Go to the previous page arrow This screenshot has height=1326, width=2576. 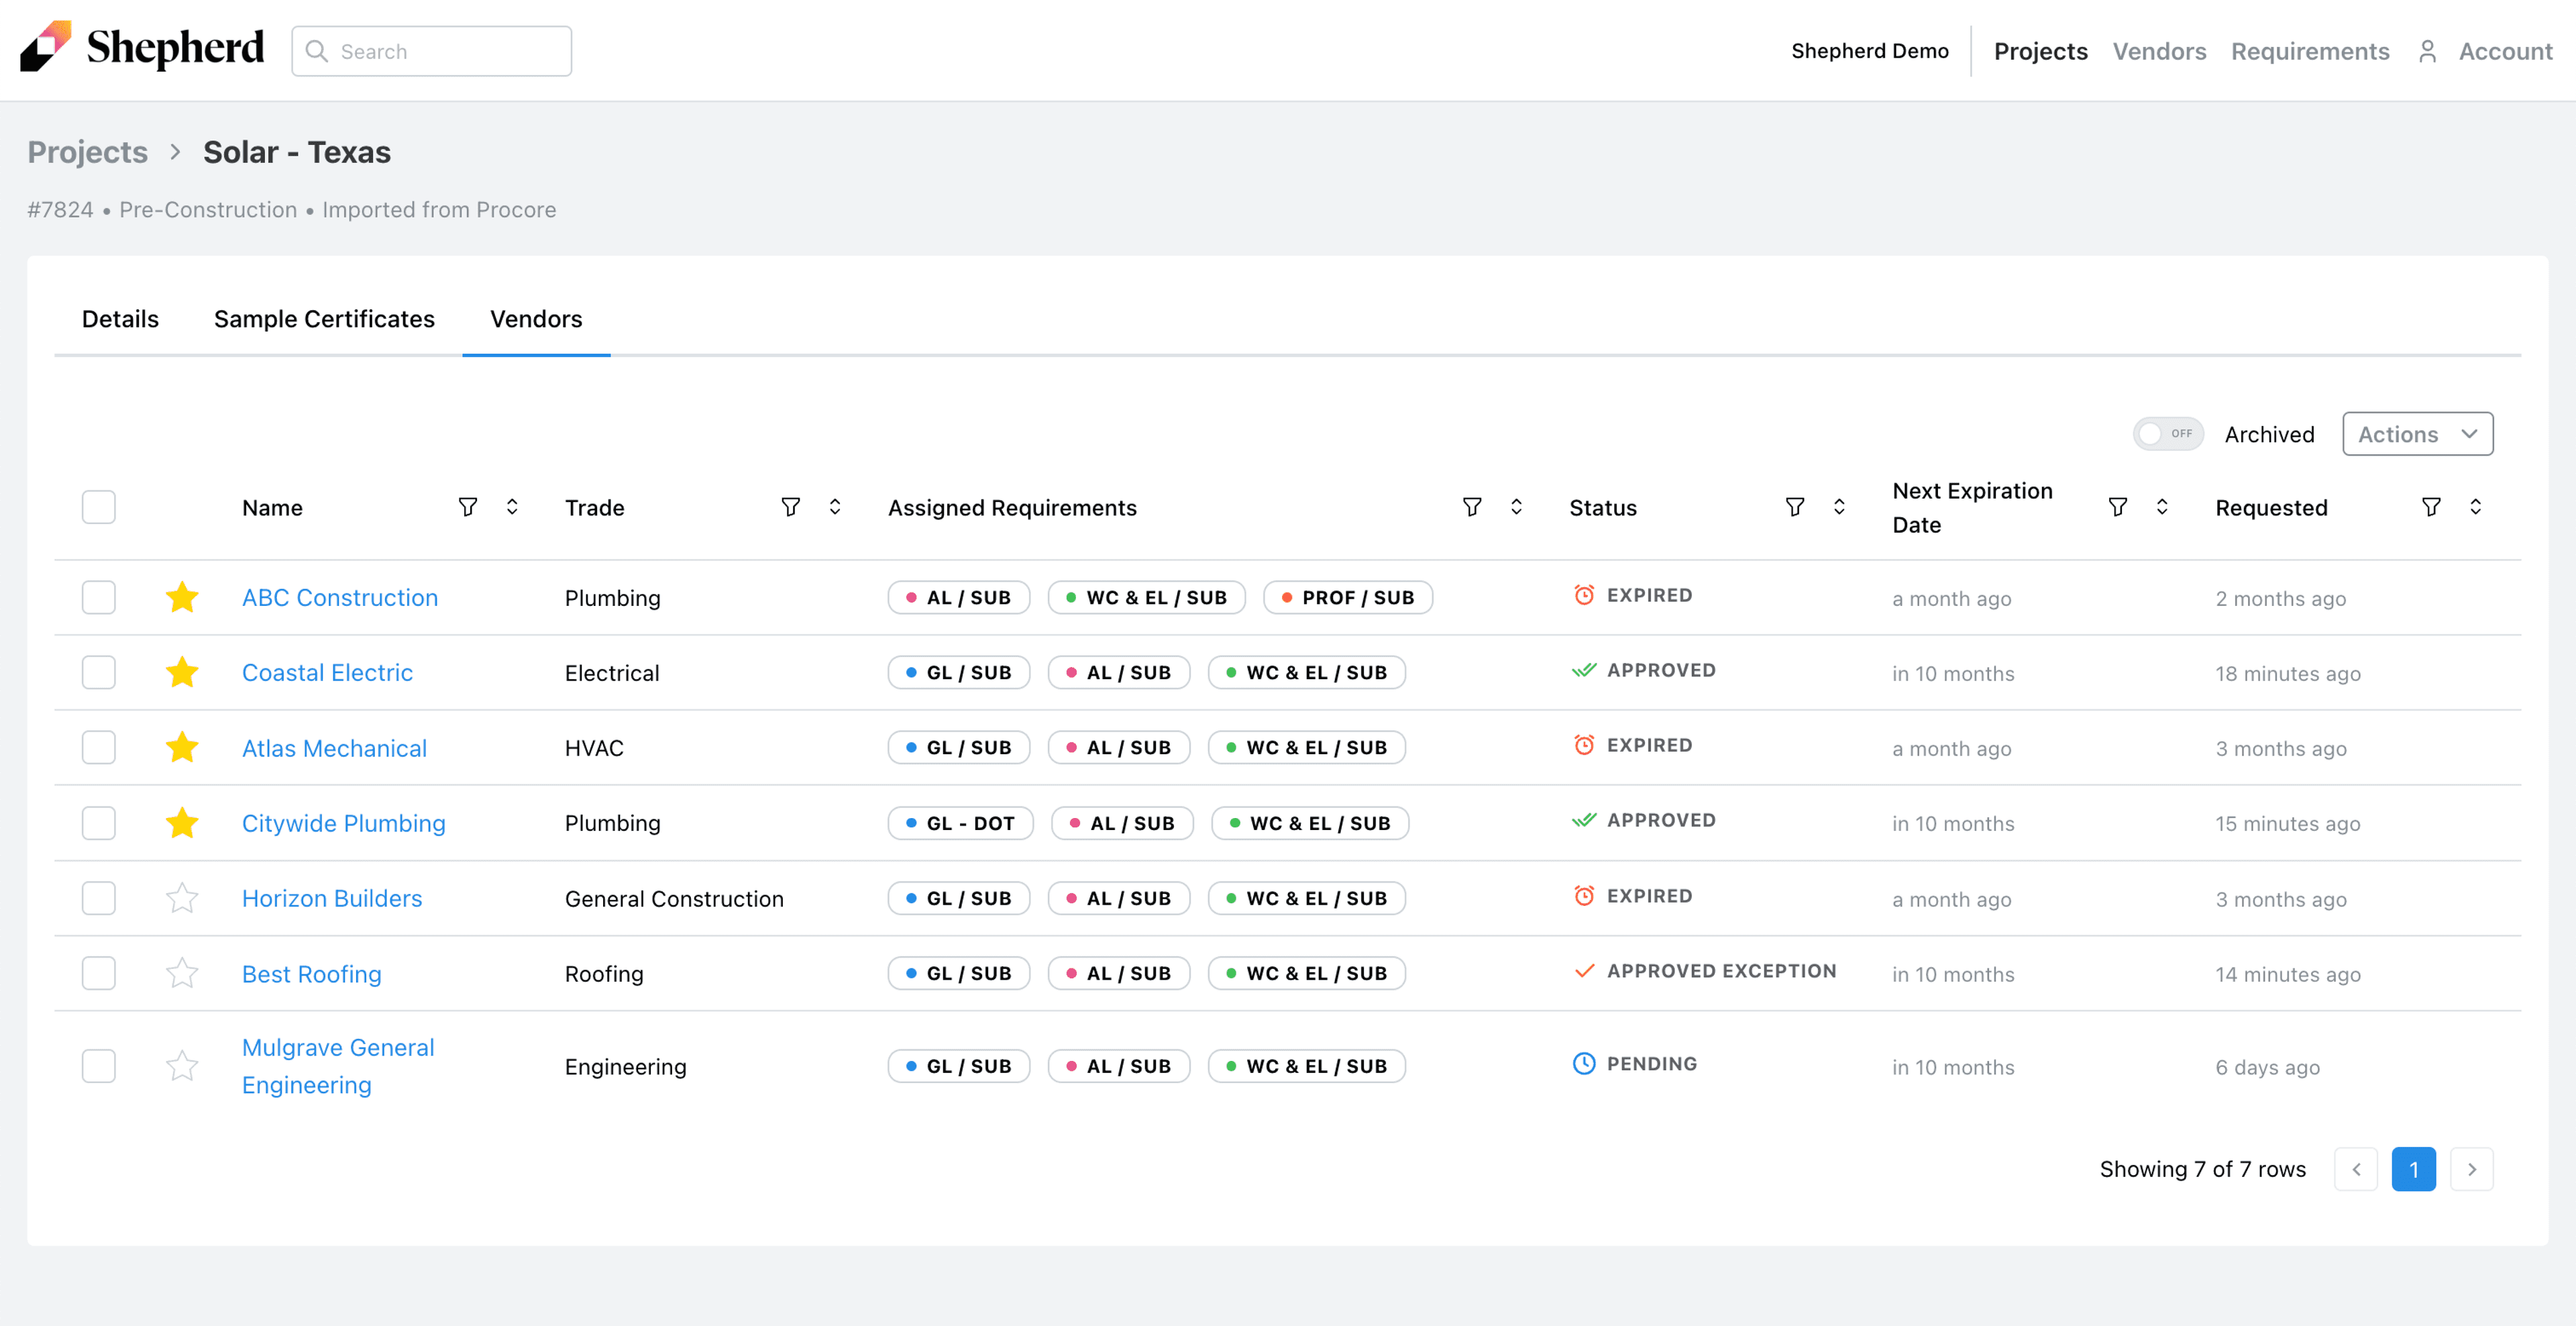2356,1169
